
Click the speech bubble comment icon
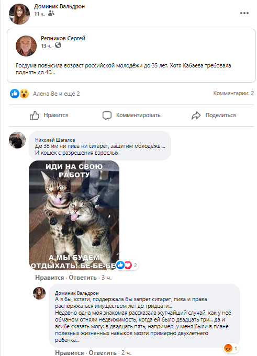(x=107, y=116)
